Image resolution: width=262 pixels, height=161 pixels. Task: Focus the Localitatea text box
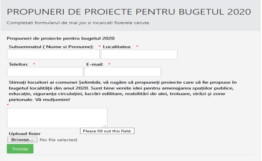[139, 54]
